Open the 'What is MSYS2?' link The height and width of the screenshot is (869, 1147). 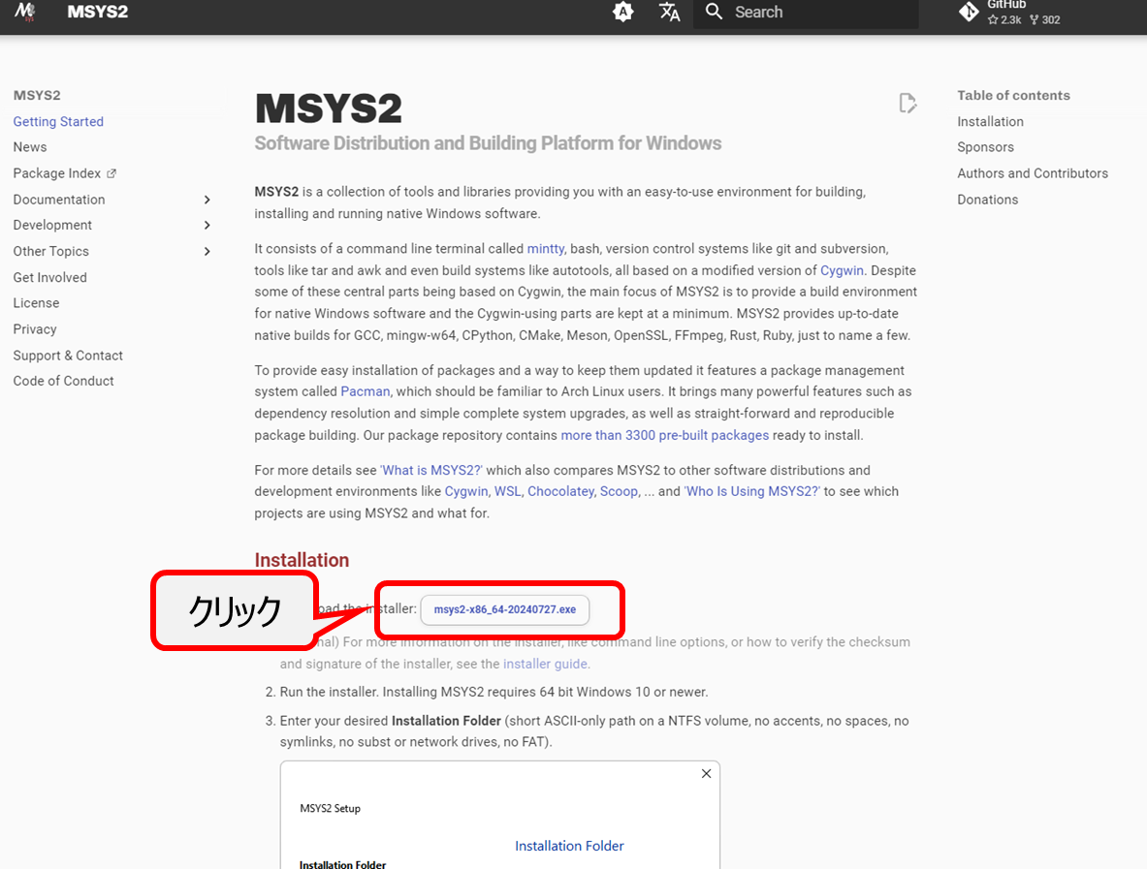pos(430,470)
